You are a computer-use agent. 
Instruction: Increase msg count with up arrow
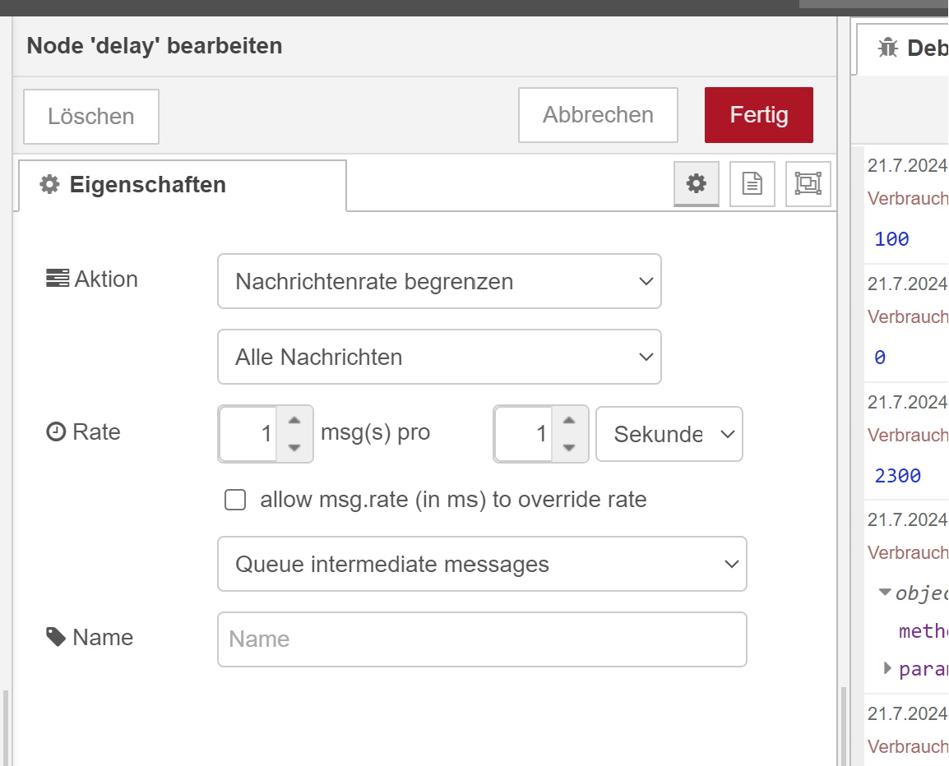click(294, 420)
